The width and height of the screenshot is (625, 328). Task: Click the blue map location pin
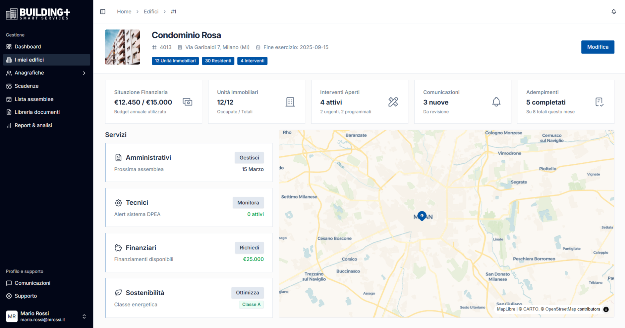422,216
